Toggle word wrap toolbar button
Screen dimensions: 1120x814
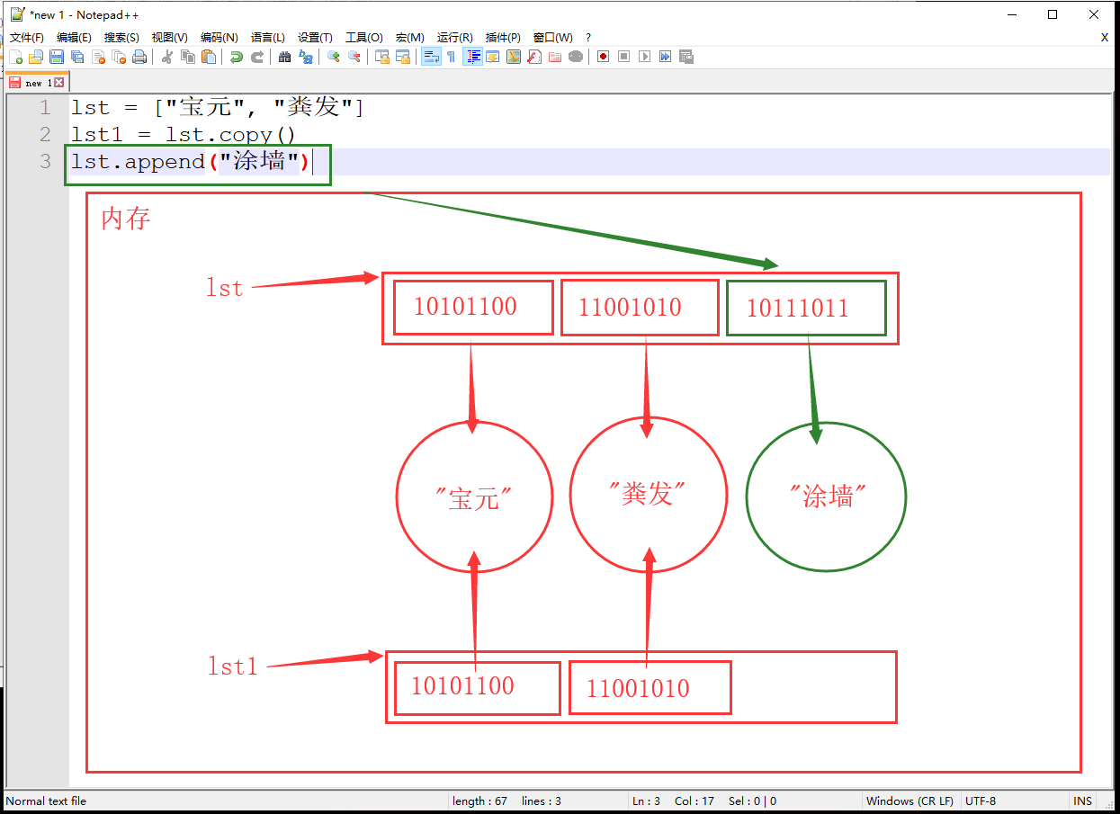click(x=431, y=57)
